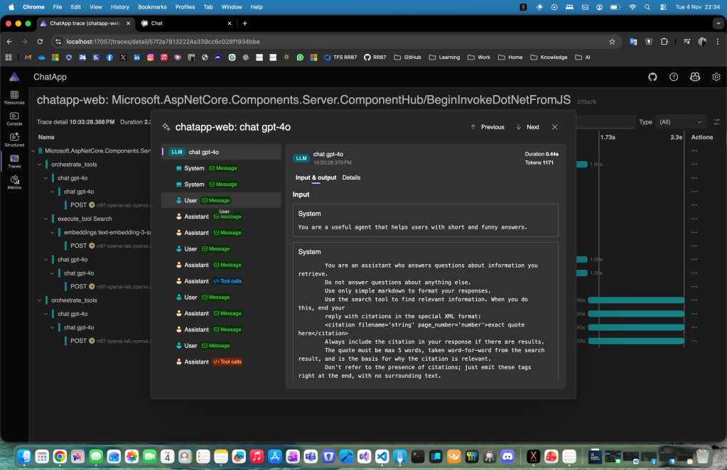Click the view options icon beside Type

(x=716, y=122)
